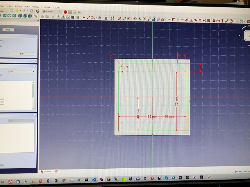The image size is (250, 187).
Task: Open Visual Studio Code from taskbar
Action: [x=93, y=180]
